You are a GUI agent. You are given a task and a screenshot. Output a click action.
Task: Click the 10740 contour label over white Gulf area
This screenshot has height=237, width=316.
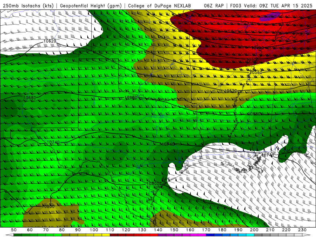[267, 155]
